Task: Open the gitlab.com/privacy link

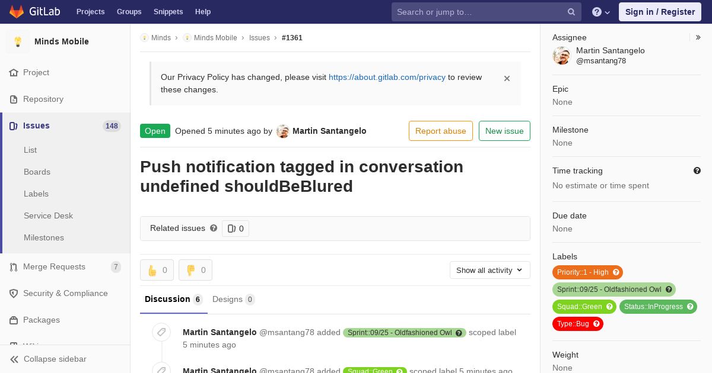Action: (387, 77)
